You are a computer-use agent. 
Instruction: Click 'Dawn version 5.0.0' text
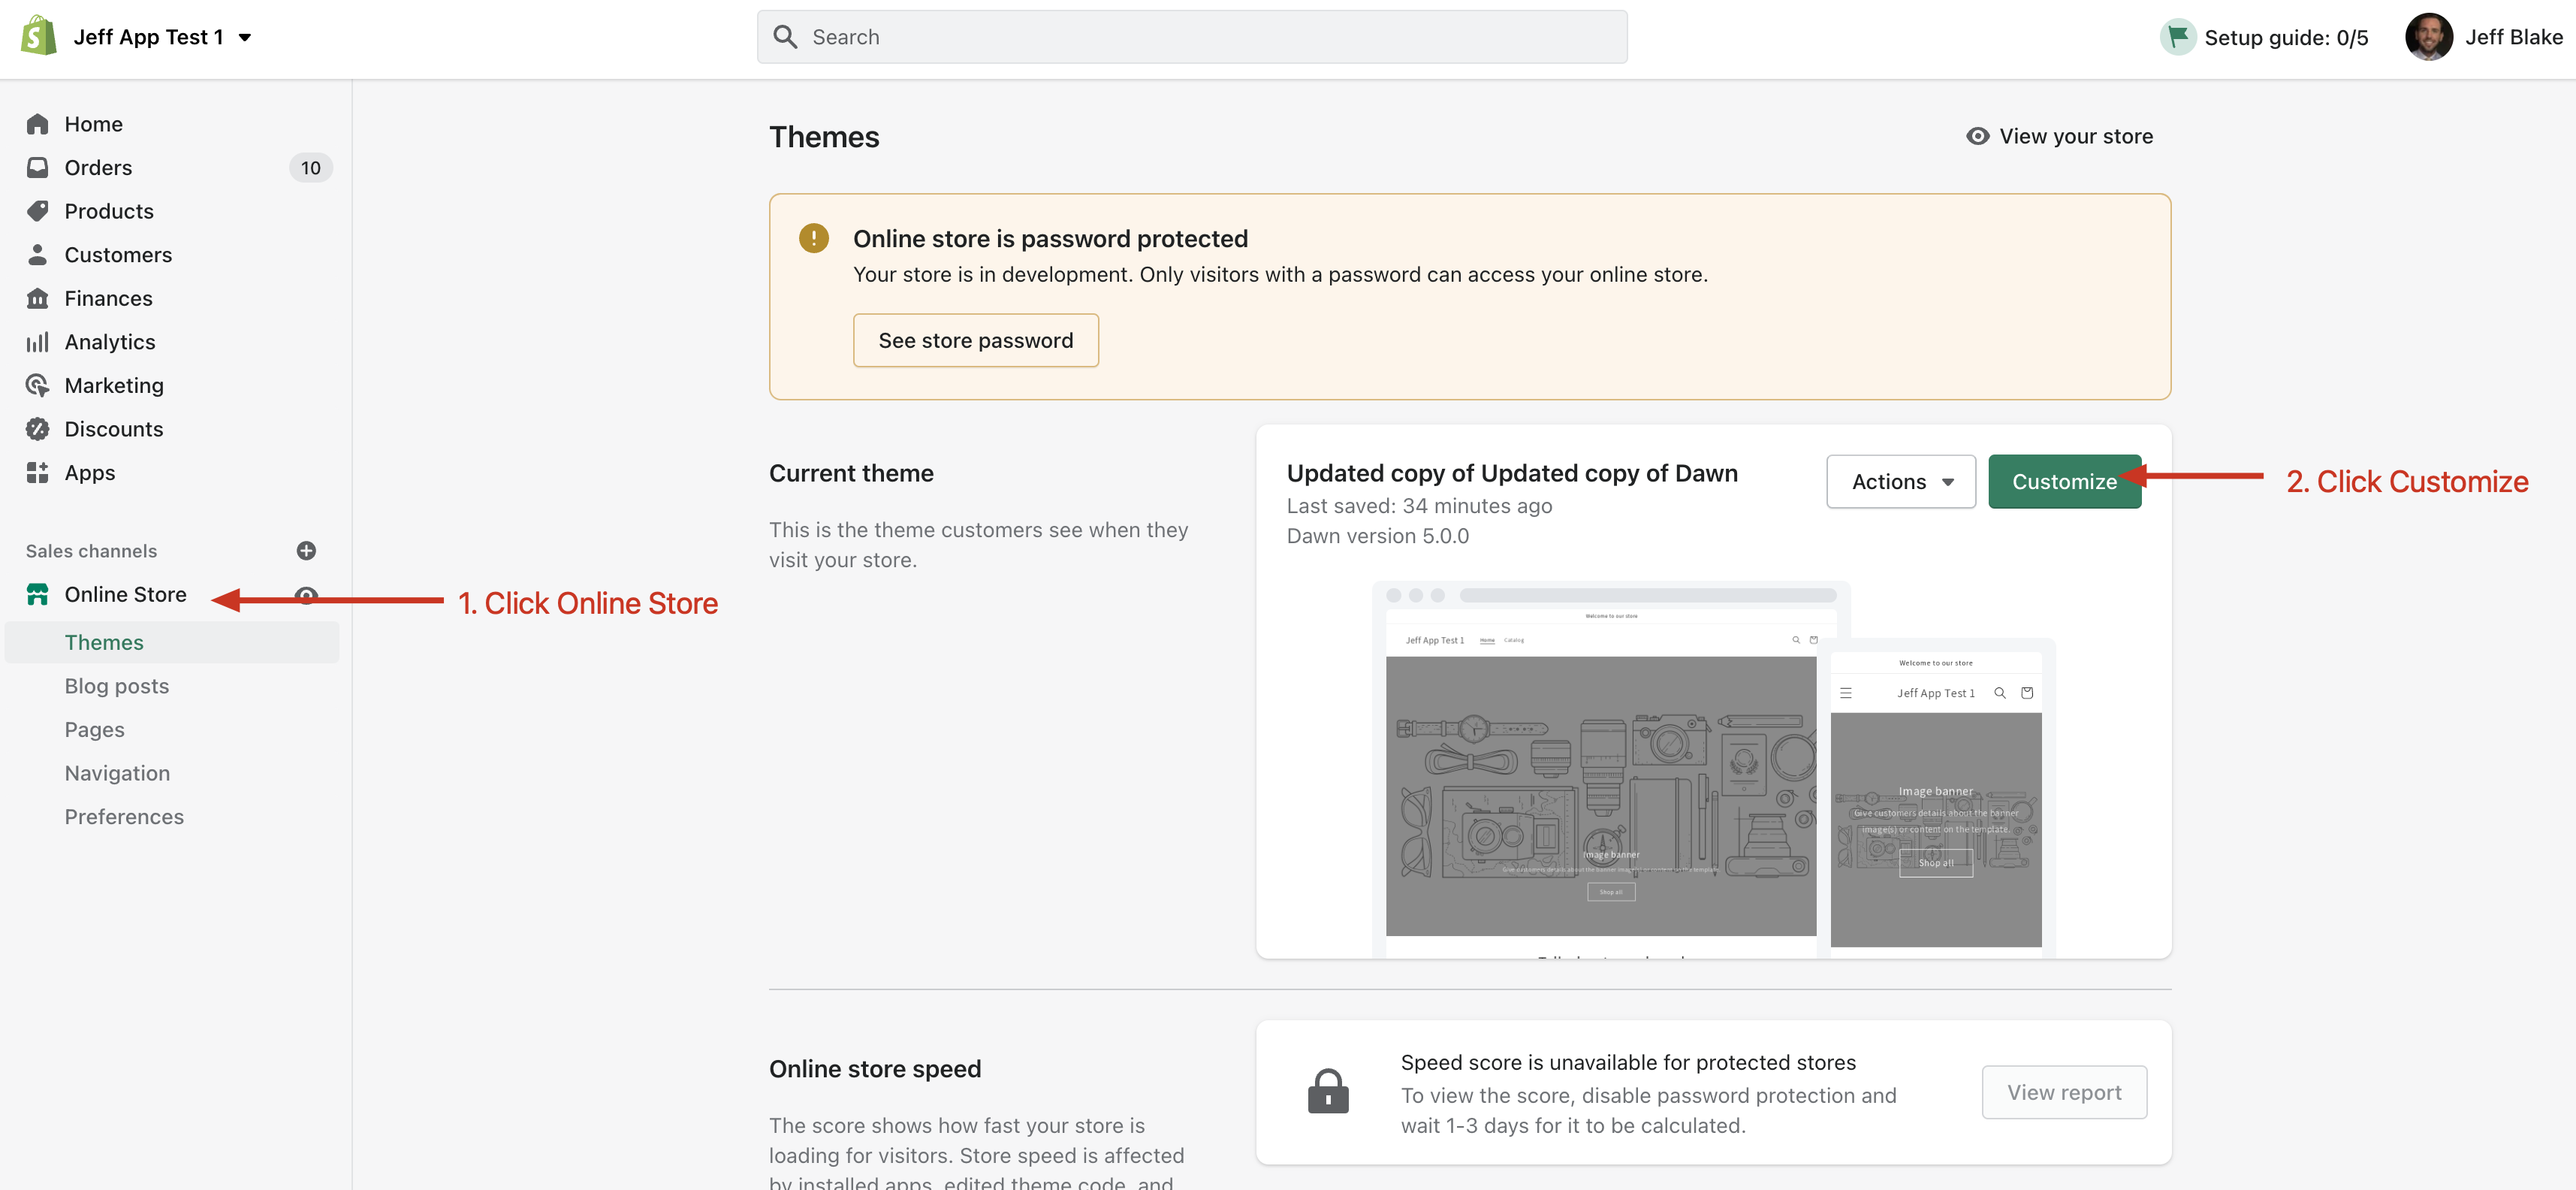tap(1377, 536)
